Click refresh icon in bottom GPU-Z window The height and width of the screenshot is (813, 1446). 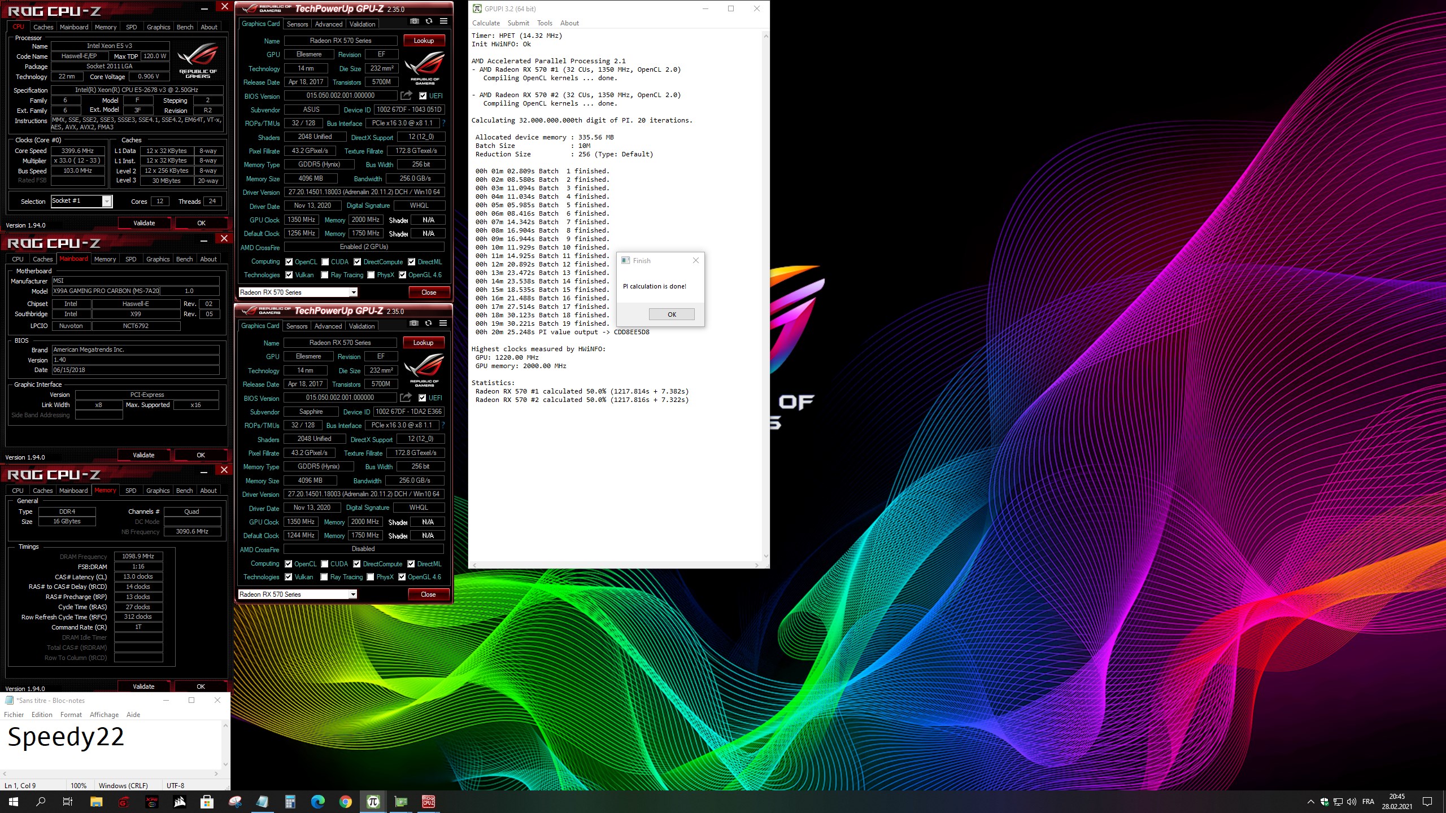pyautogui.click(x=429, y=324)
